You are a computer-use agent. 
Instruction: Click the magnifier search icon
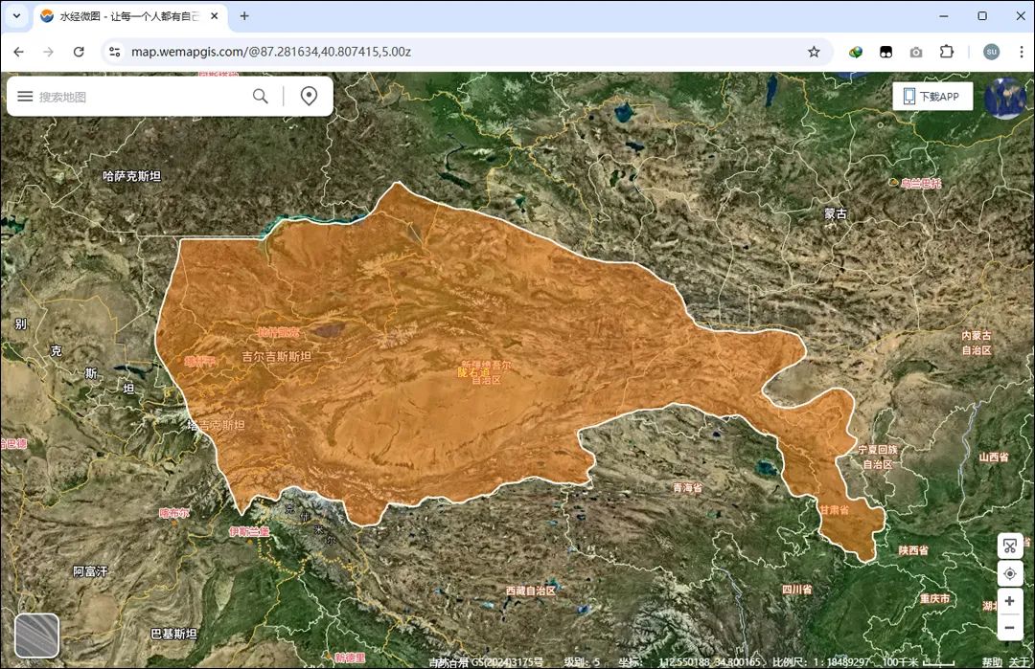(x=261, y=97)
